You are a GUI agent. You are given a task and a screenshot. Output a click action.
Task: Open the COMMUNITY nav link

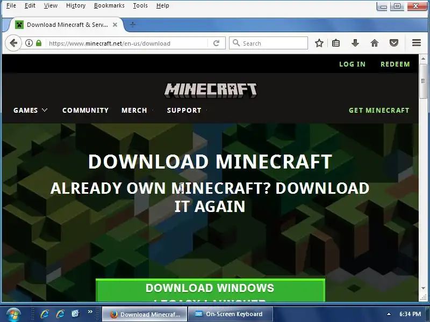click(85, 111)
